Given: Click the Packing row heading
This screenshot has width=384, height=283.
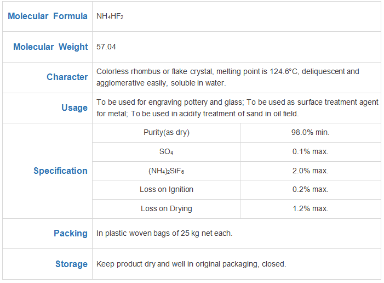Looking at the screenshot, I should tap(71, 233).
